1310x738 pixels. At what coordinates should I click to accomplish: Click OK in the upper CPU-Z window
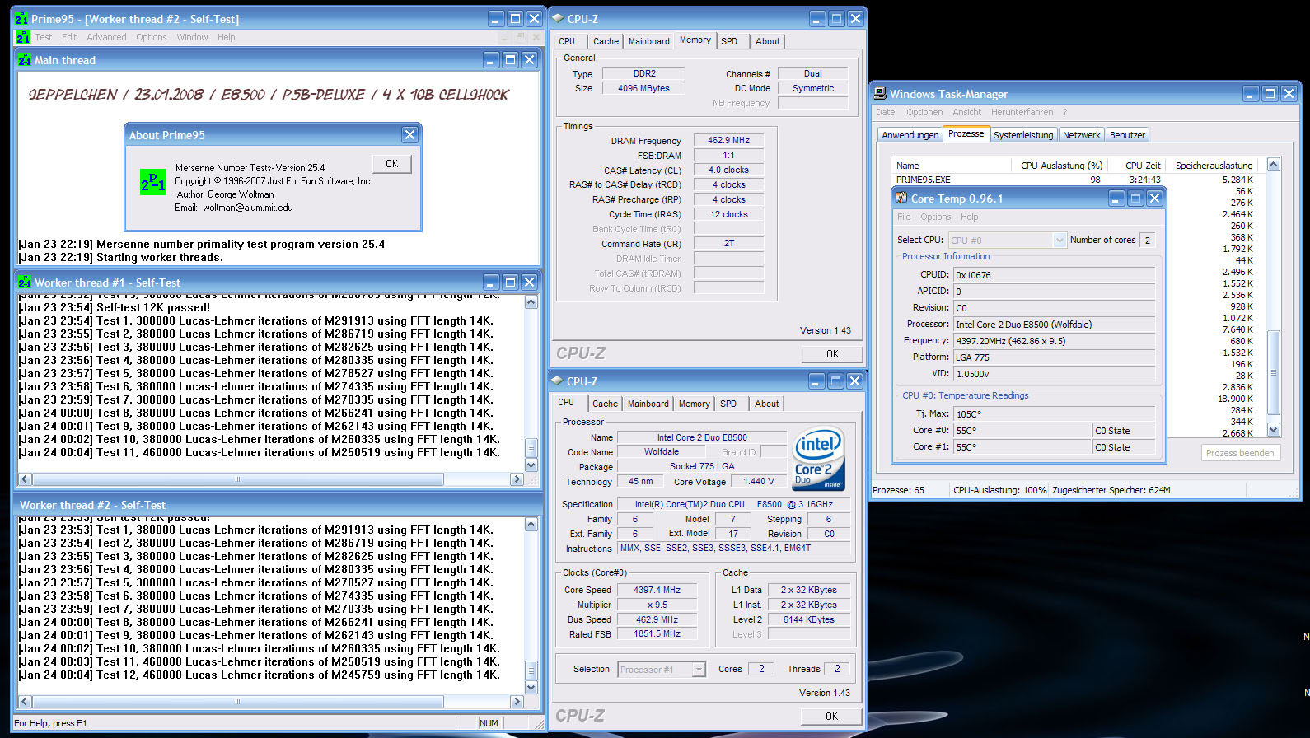(832, 354)
